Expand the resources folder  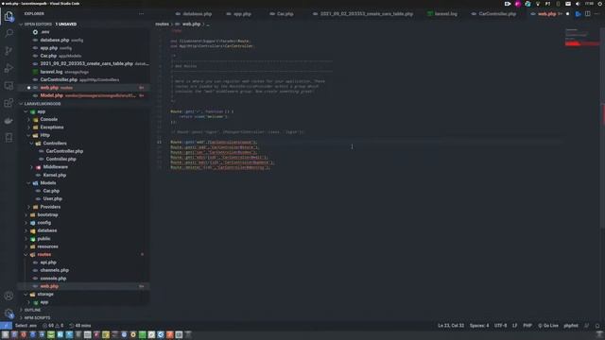click(x=48, y=246)
